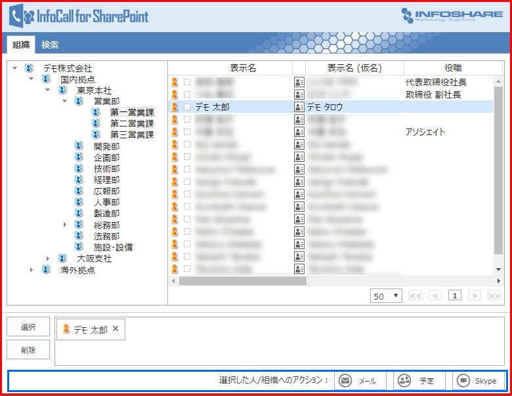Select 第一営業課 in the tree

pos(132,113)
